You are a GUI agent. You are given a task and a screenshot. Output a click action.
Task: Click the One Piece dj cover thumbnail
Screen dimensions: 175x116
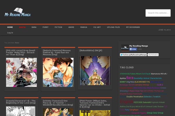click(58, 112)
